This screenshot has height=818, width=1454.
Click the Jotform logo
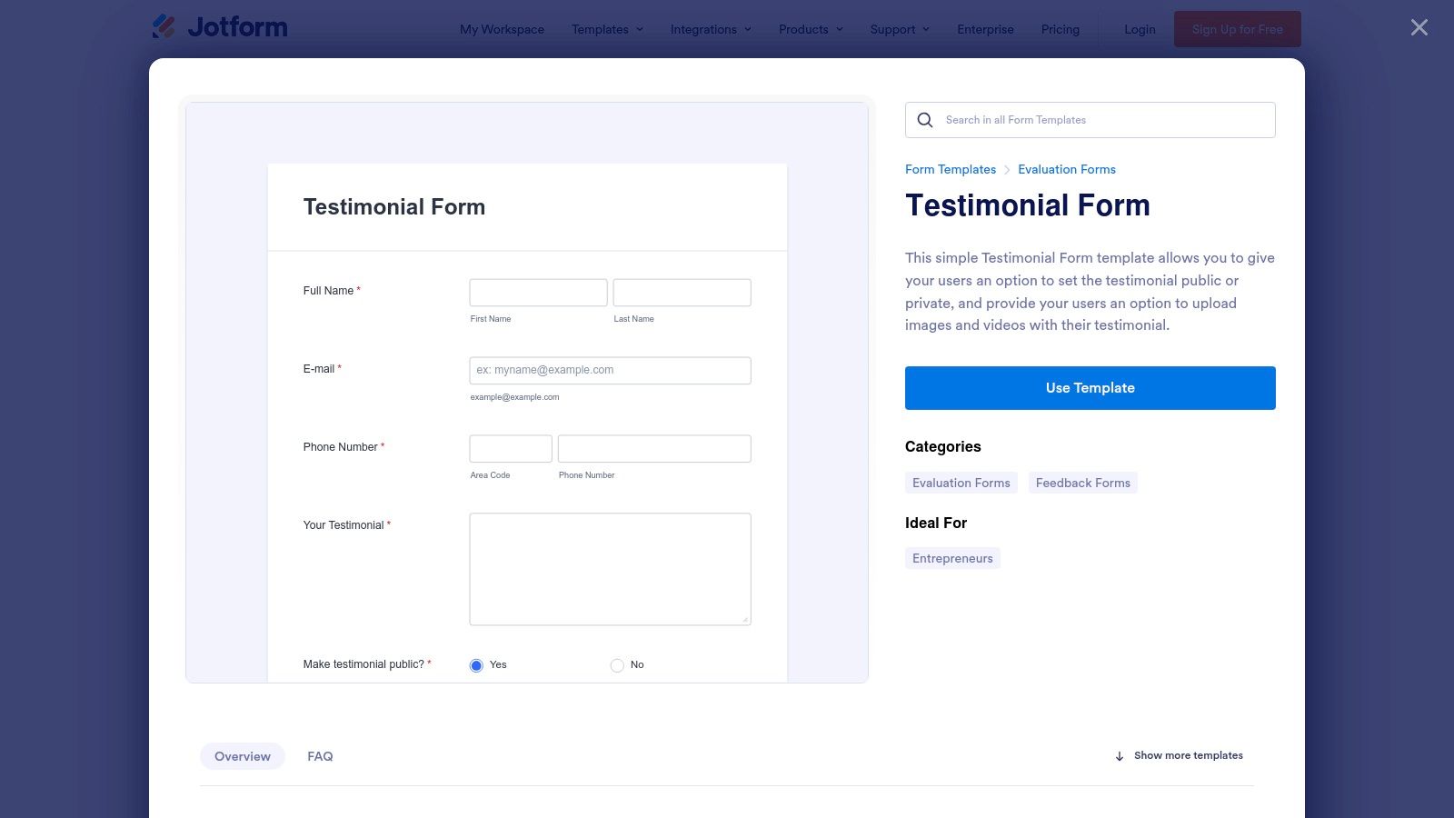click(219, 27)
